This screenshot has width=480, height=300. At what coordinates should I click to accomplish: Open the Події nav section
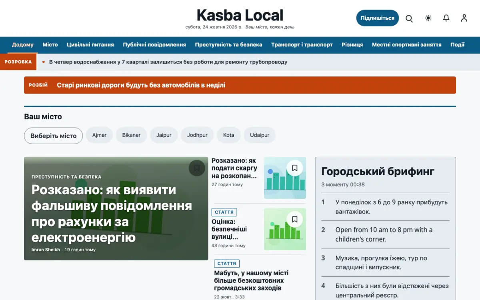click(458, 45)
